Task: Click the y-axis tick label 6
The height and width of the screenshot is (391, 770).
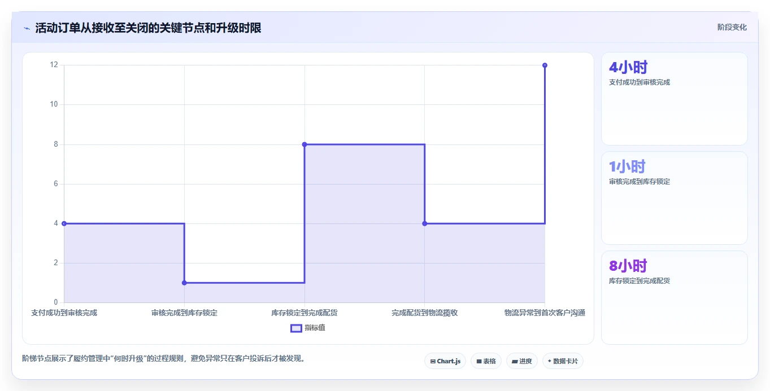Action: (x=56, y=184)
